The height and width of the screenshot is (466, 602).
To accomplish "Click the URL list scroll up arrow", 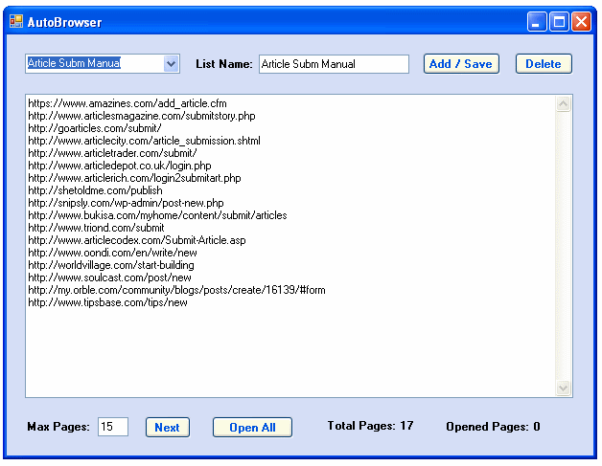I will coord(563,104).
